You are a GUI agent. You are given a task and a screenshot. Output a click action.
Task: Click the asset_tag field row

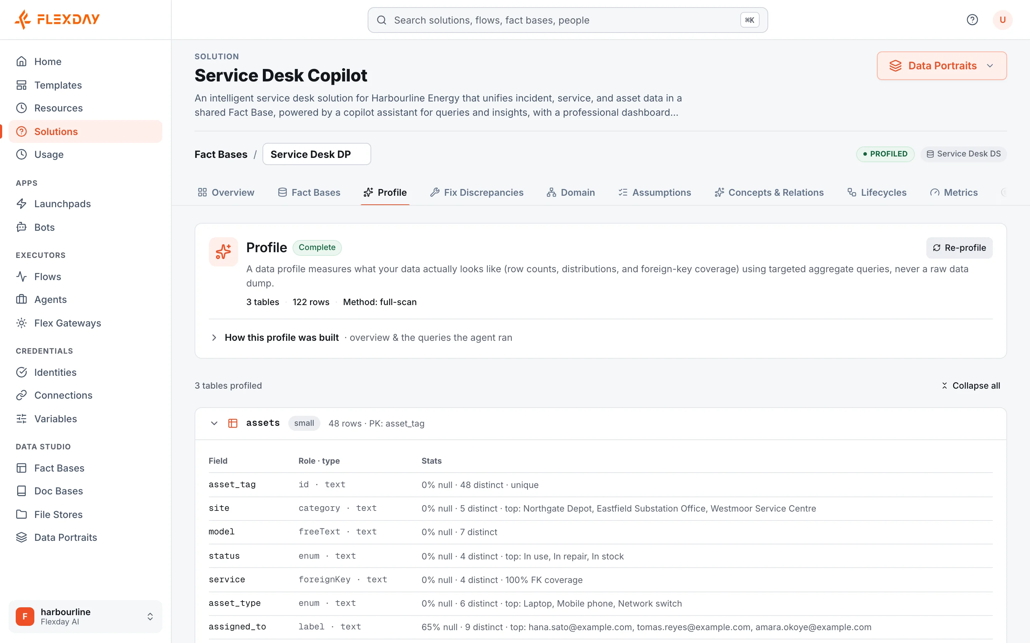600,484
